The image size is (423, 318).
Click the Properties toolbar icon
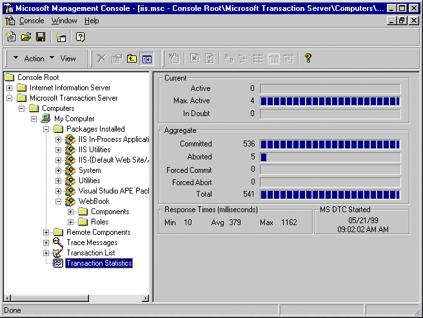pos(117,58)
